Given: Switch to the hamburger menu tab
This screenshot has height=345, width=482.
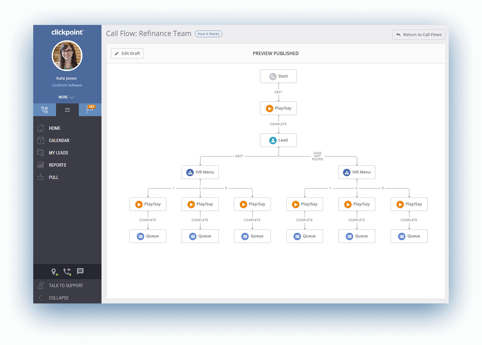Looking at the screenshot, I should (67, 110).
